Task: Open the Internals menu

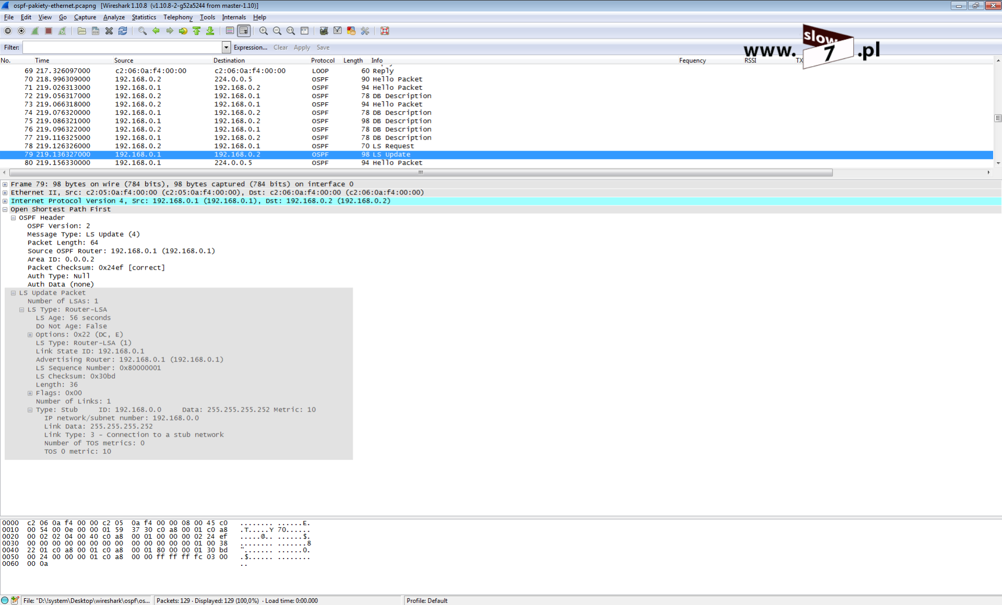Action: click(x=234, y=17)
